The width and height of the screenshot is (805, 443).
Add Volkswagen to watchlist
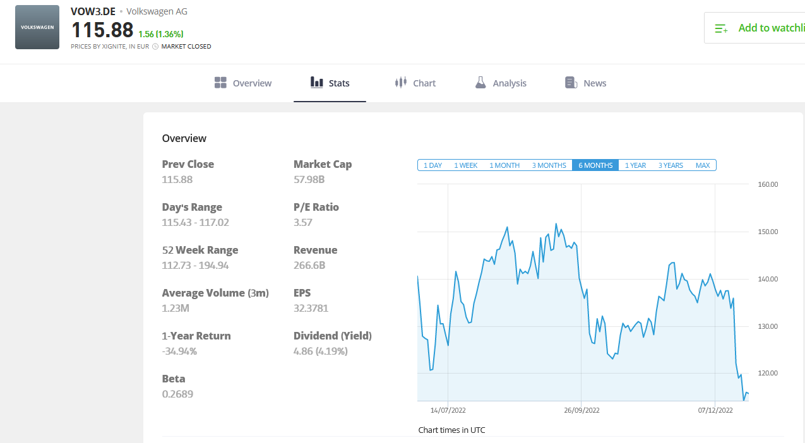pyautogui.click(x=754, y=28)
